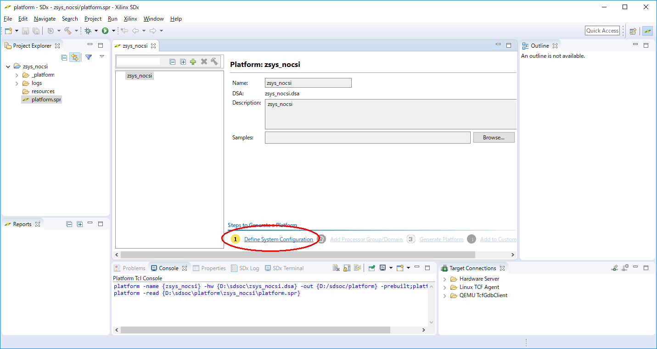Click the console horizontal scrollbar

tap(255, 330)
